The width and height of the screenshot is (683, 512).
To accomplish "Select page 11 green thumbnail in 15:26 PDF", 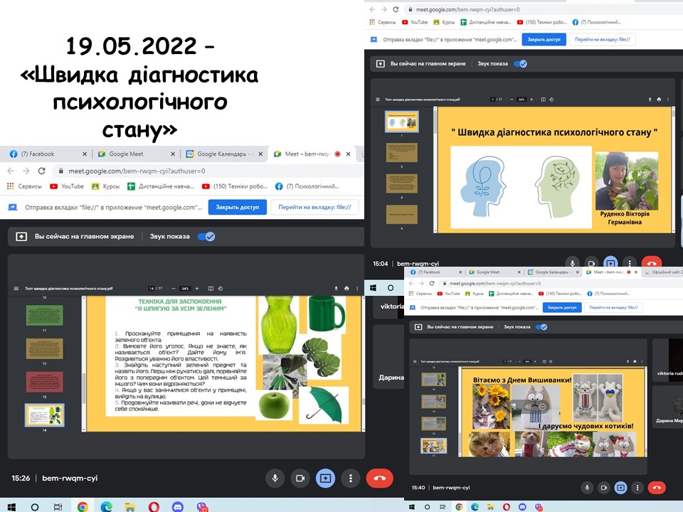I will (x=44, y=315).
